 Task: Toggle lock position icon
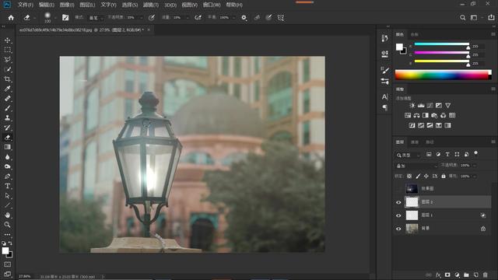426,177
